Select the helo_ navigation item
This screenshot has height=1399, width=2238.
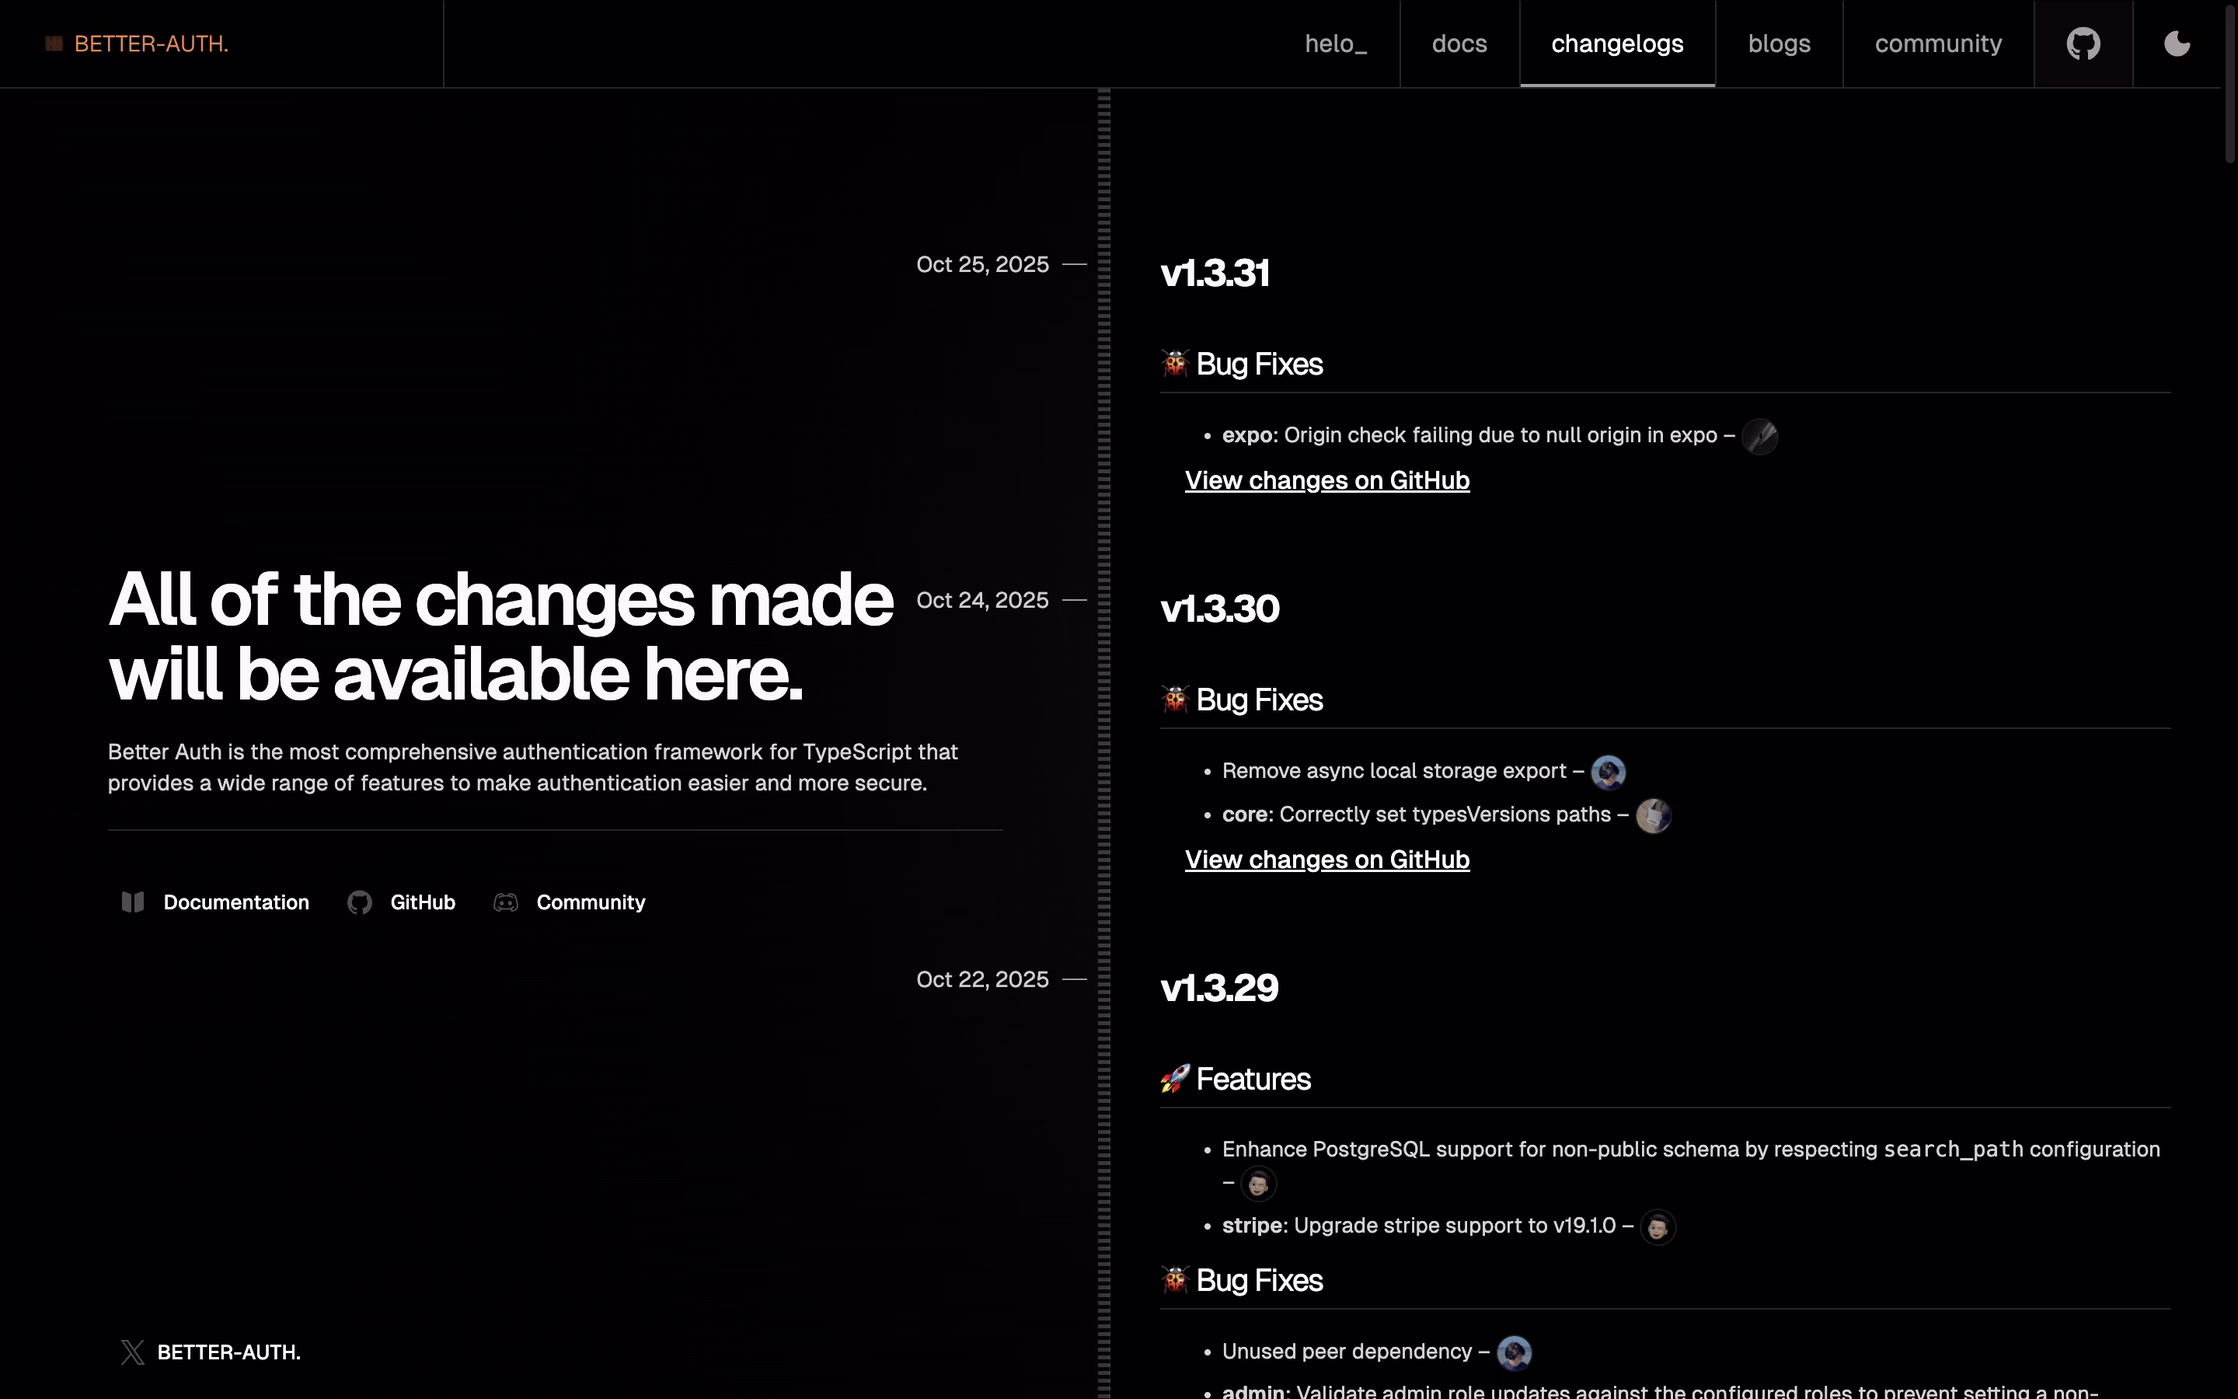[x=1335, y=44]
